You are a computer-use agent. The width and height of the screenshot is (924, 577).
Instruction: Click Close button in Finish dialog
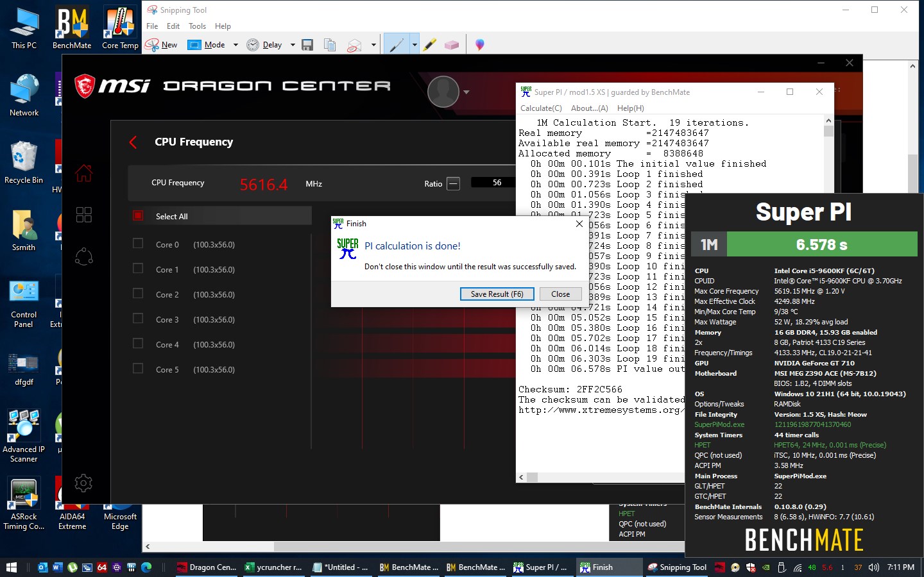560,294
